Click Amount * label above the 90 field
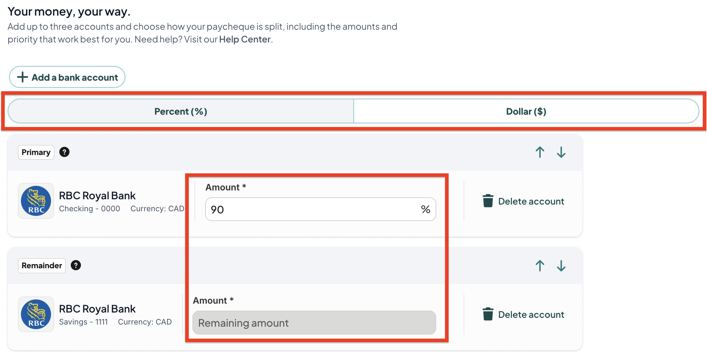 click(226, 187)
